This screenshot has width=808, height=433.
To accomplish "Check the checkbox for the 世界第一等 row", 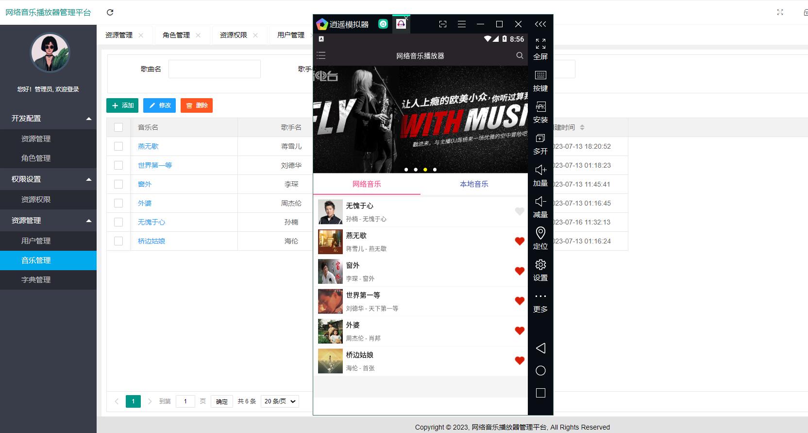I will [118, 165].
